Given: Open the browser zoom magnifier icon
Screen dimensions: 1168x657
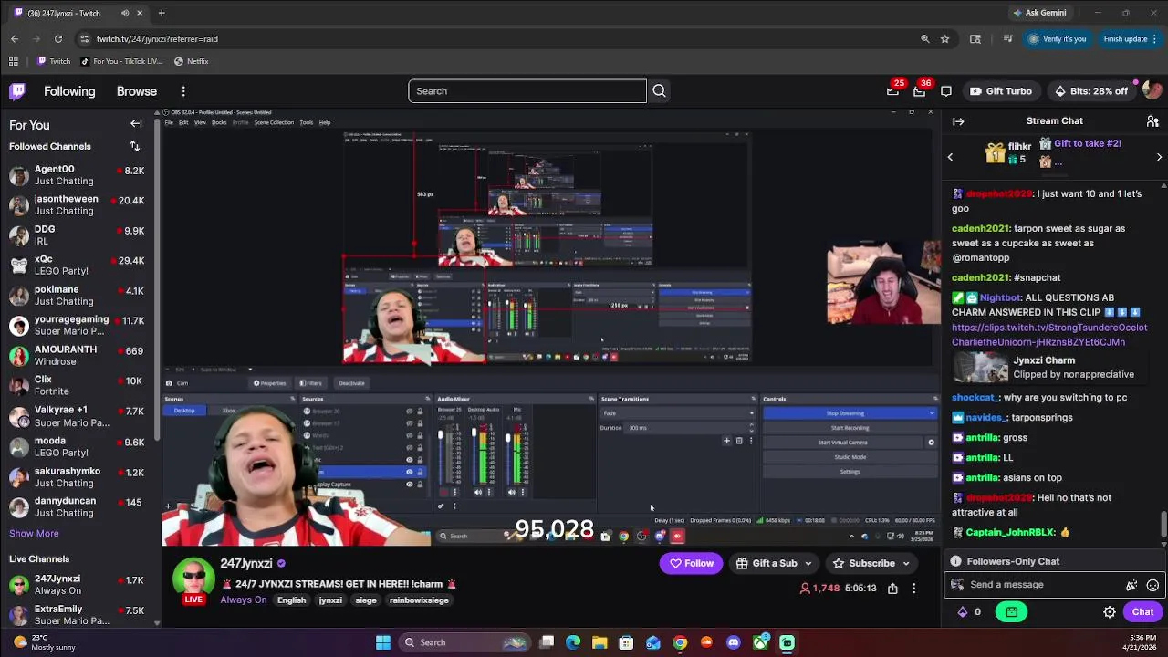Looking at the screenshot, I should (x=925, y=39).
